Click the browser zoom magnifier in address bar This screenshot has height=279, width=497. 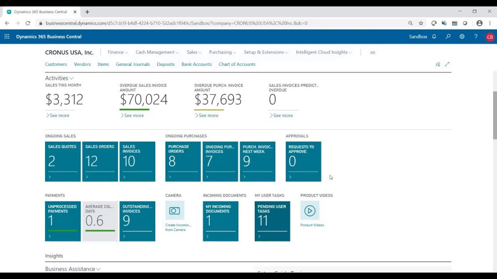pos(411,23)
